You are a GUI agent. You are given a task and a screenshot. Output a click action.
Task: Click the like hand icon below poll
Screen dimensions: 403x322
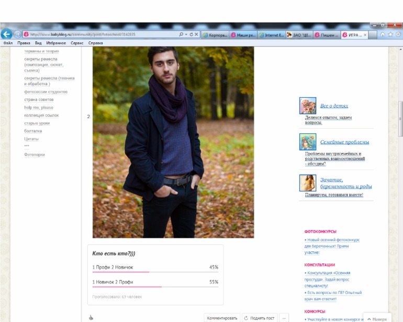point(91,317)
